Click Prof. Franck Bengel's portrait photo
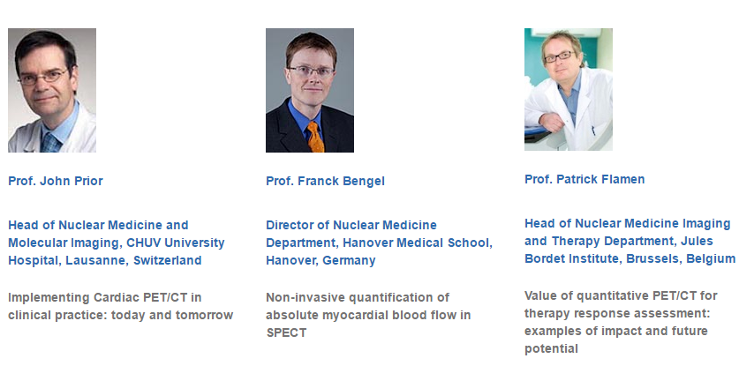The height and width of the screenshot is (366, 739). [310, 90]
